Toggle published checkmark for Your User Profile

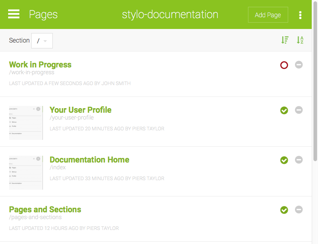(284, 110)
